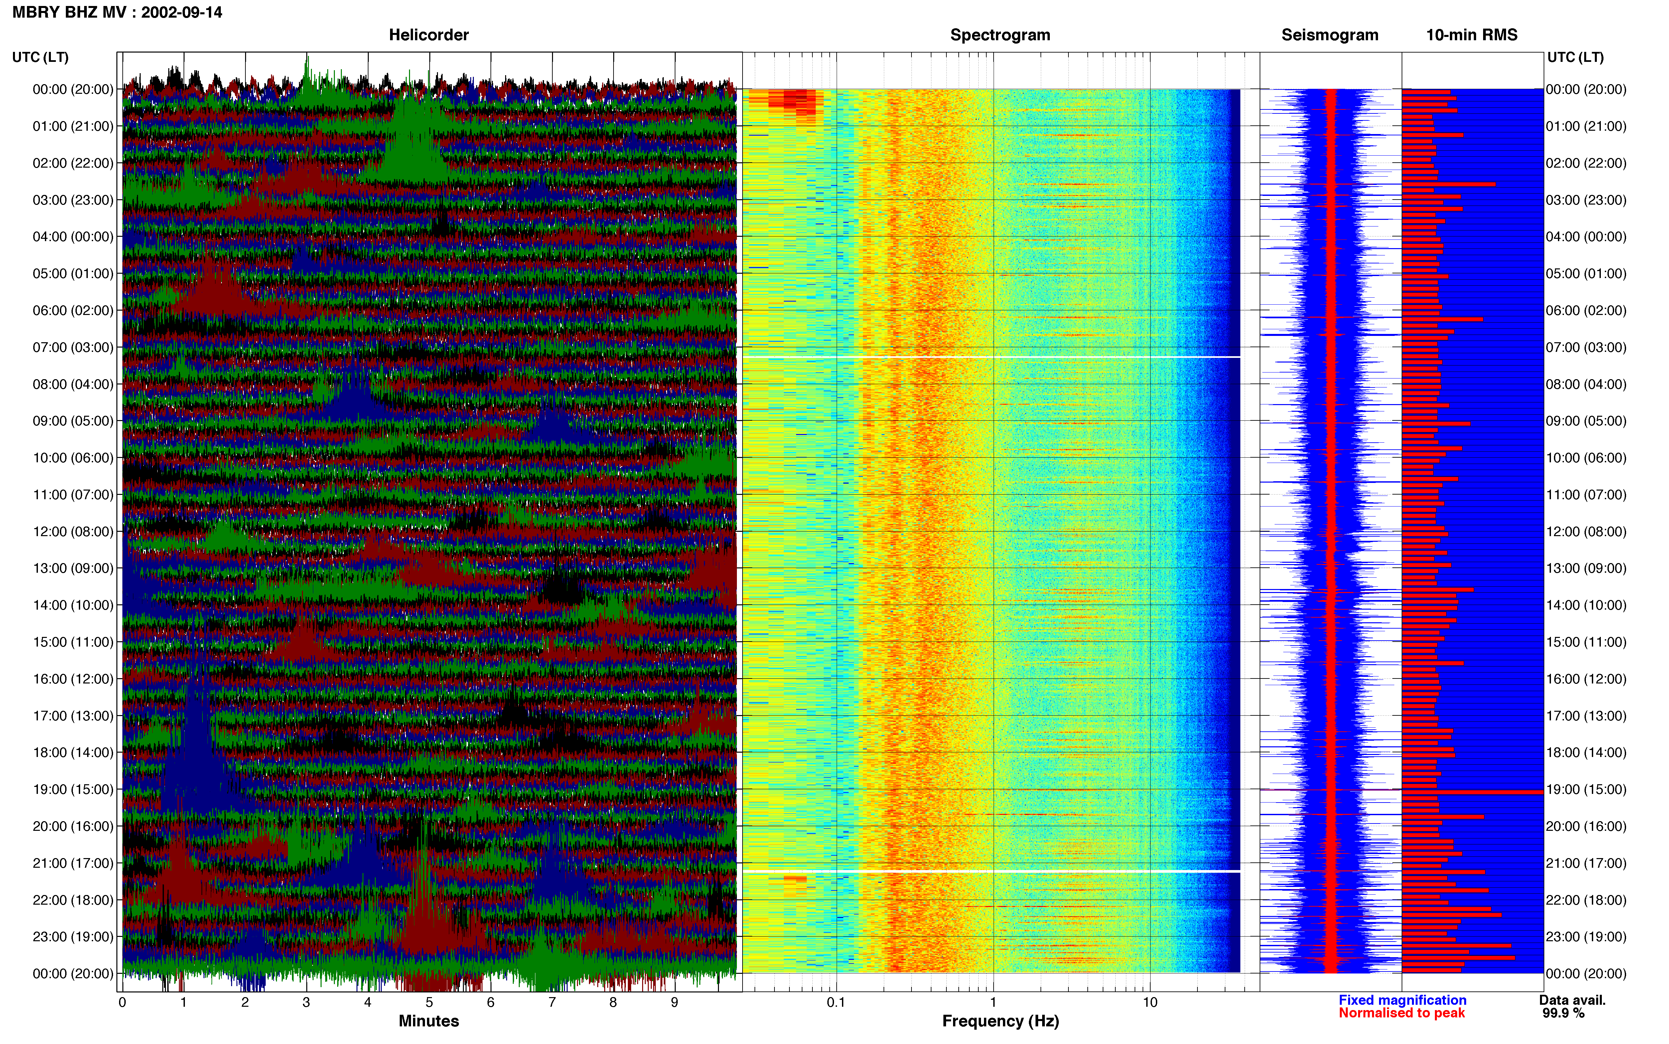1669x1044 pixels.
Task: Click the 'Seismogram' panel heading
Action: tap(1329, 35)
